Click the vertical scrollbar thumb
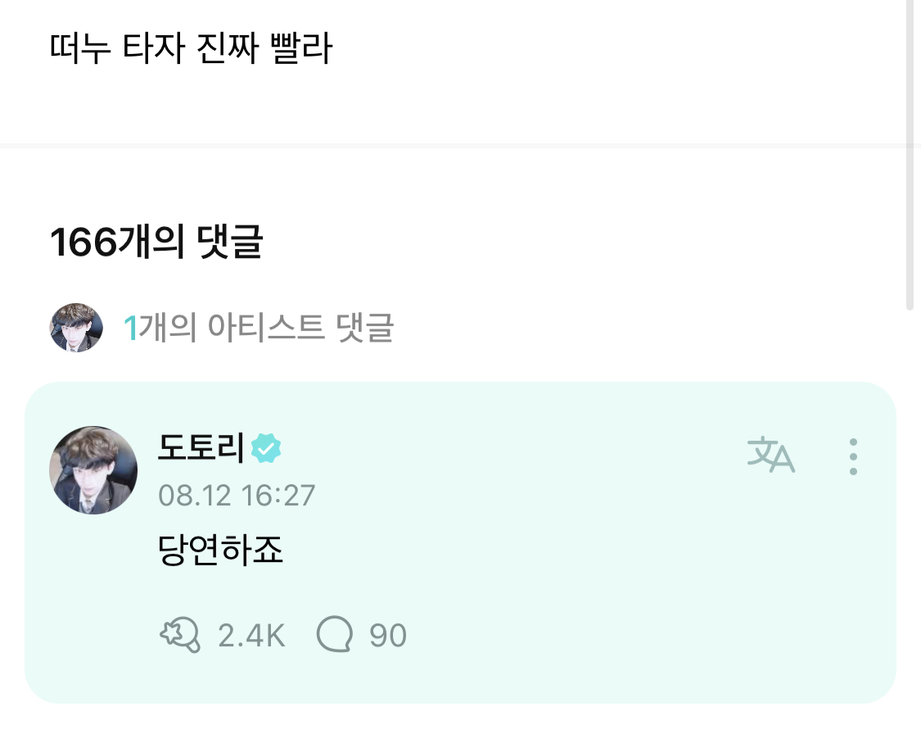The image size is (921, 734). click(910, 156)
